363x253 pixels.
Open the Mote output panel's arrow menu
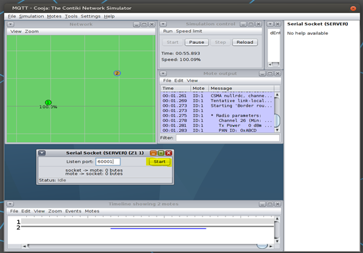pos(163,73)
